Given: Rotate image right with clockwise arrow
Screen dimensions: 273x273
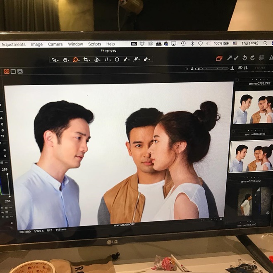Looking at the screenshot, I should 252,58.
